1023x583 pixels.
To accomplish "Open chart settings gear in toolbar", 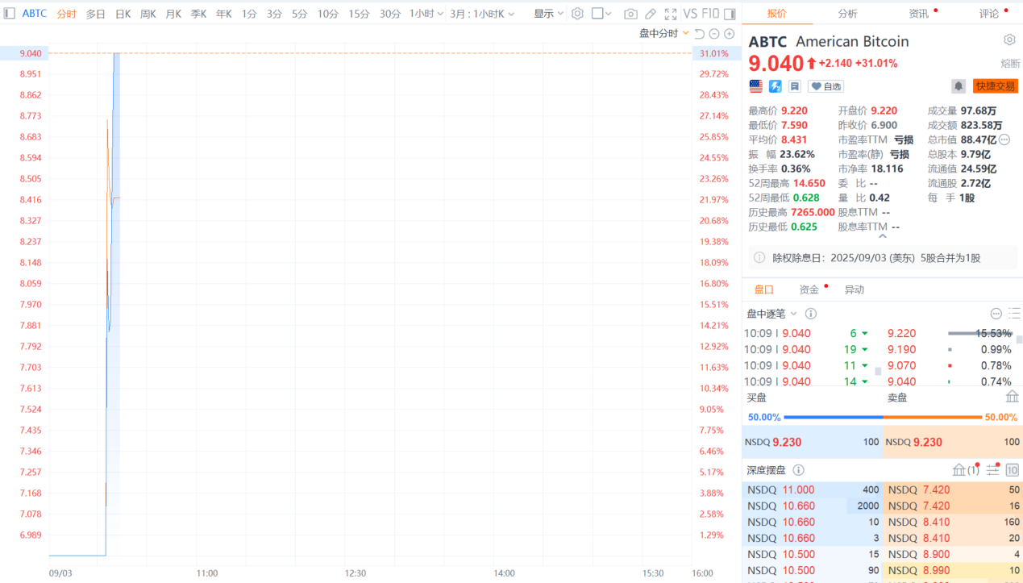I will 577,14.
